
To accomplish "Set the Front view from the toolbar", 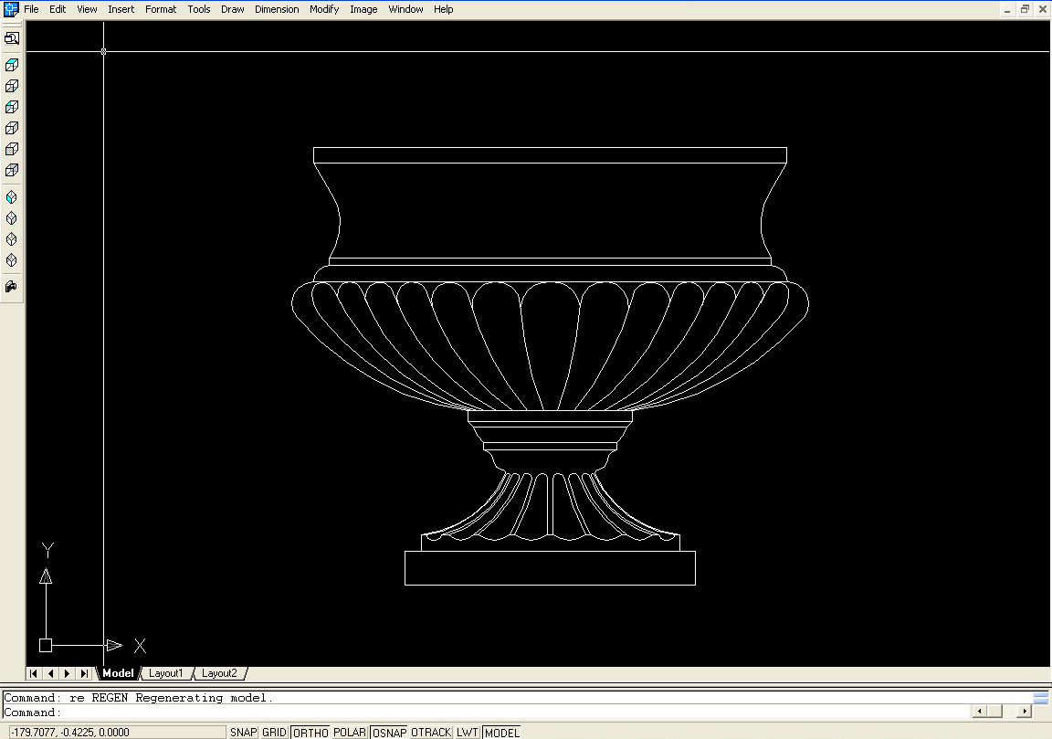I will (x=12, y=149).
